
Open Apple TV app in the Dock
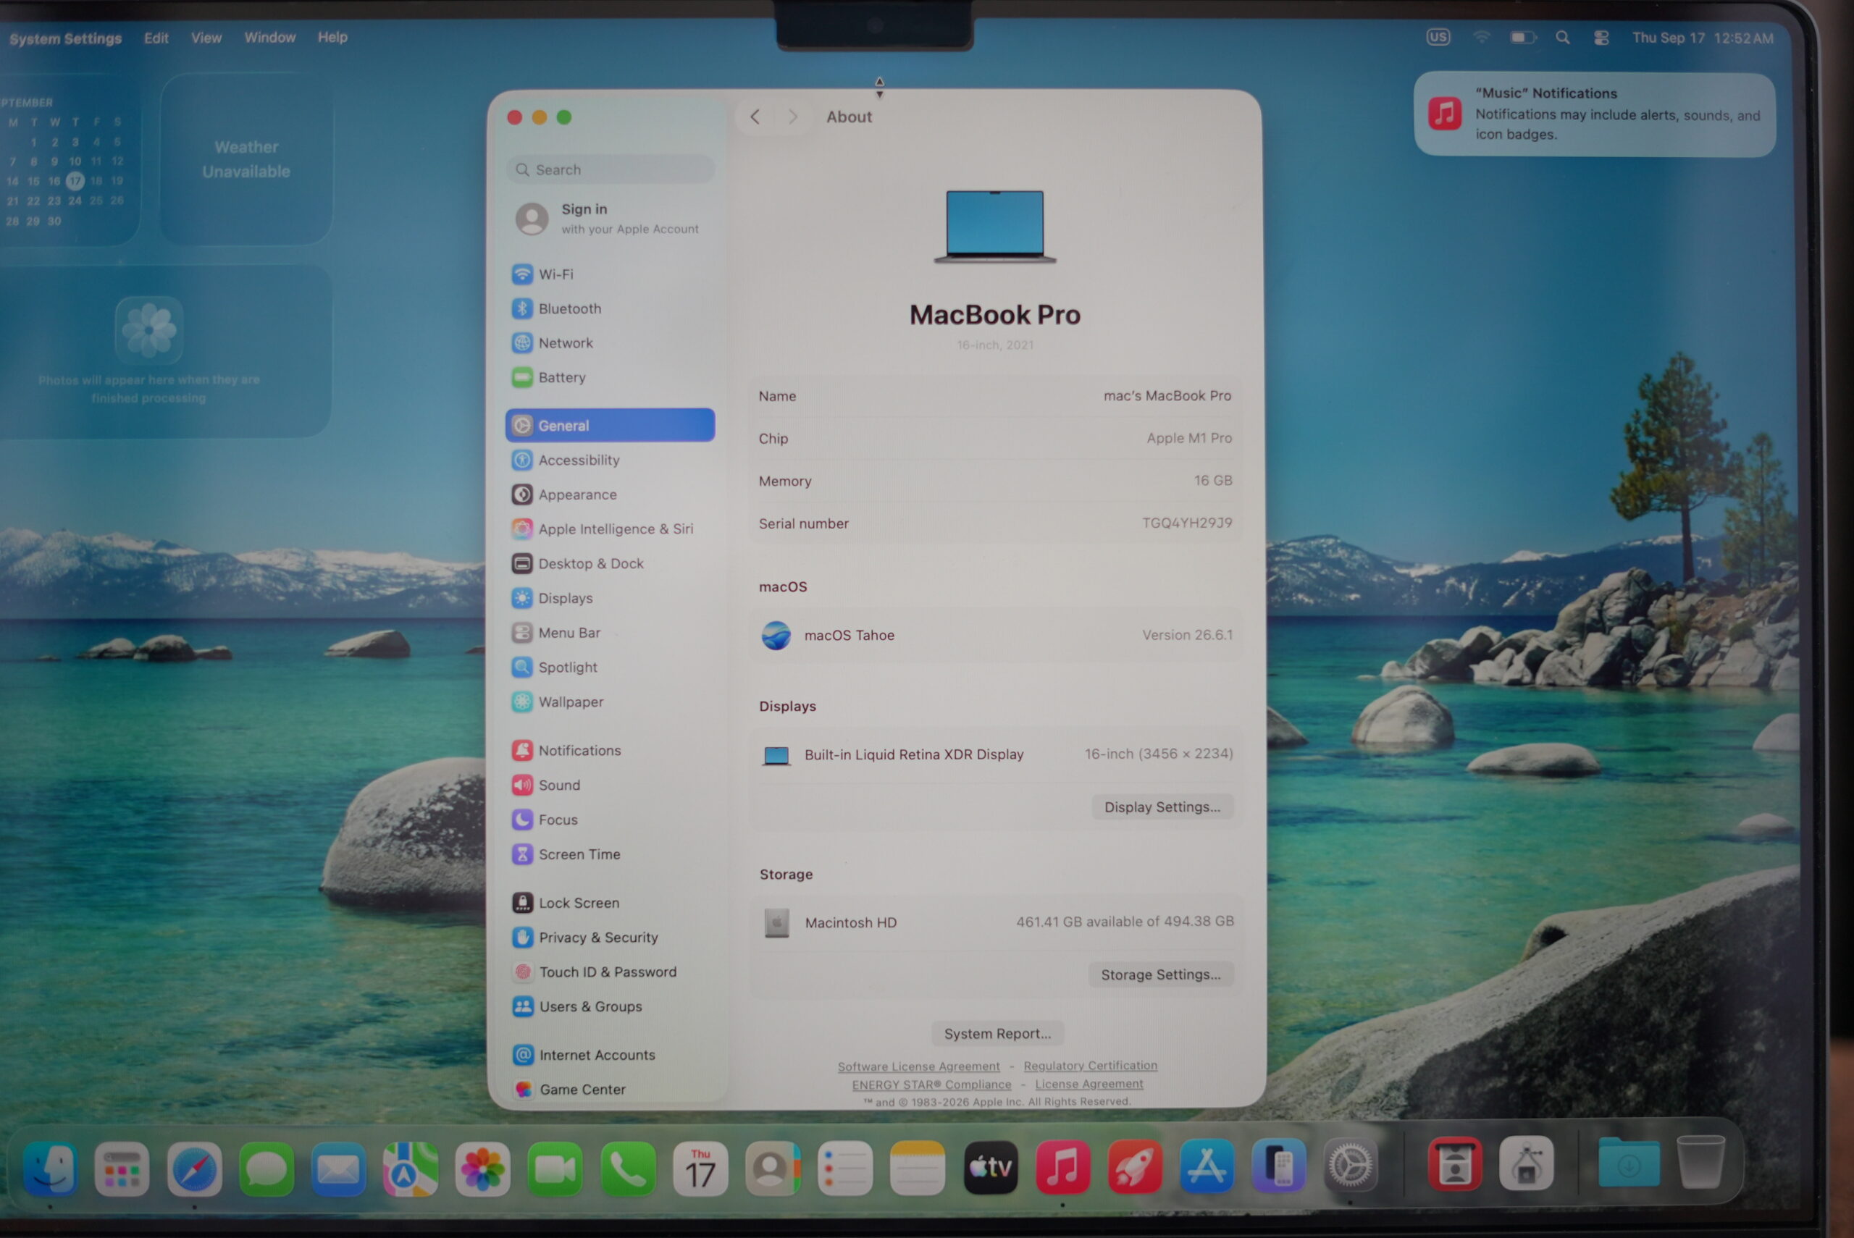point(990,1167)
